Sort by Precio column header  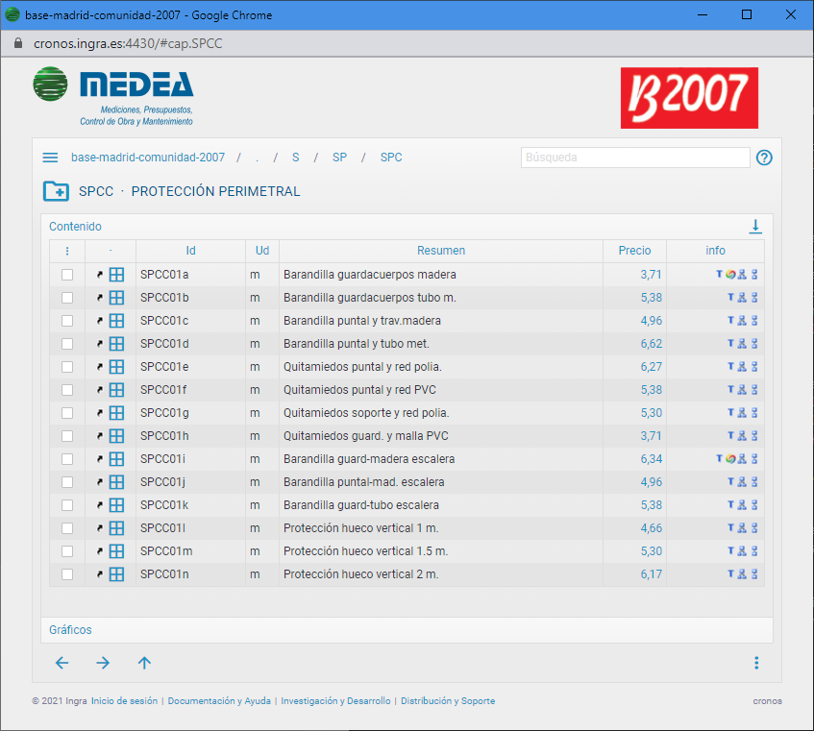pos(634,251)
